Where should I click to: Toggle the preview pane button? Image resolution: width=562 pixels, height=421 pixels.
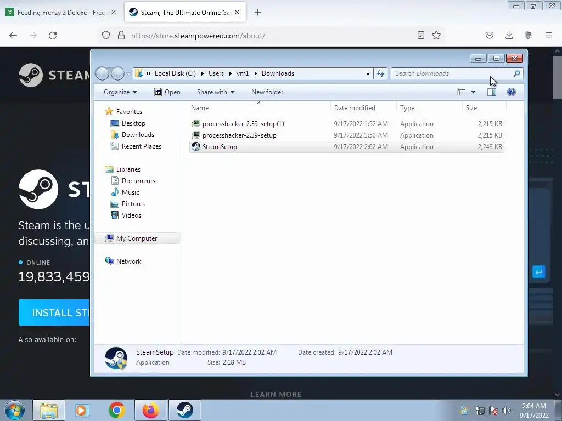tap(492, 92)
